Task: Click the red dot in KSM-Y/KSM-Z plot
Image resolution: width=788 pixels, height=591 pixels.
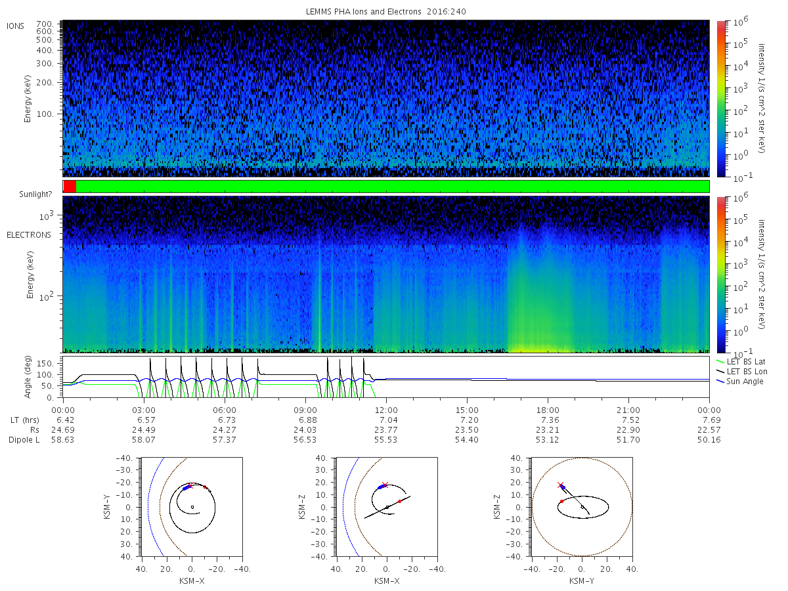Action: (x=561, y=501)
